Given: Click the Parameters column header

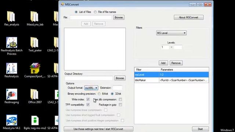Looking at the screenshot, I should tap(184, 70).
